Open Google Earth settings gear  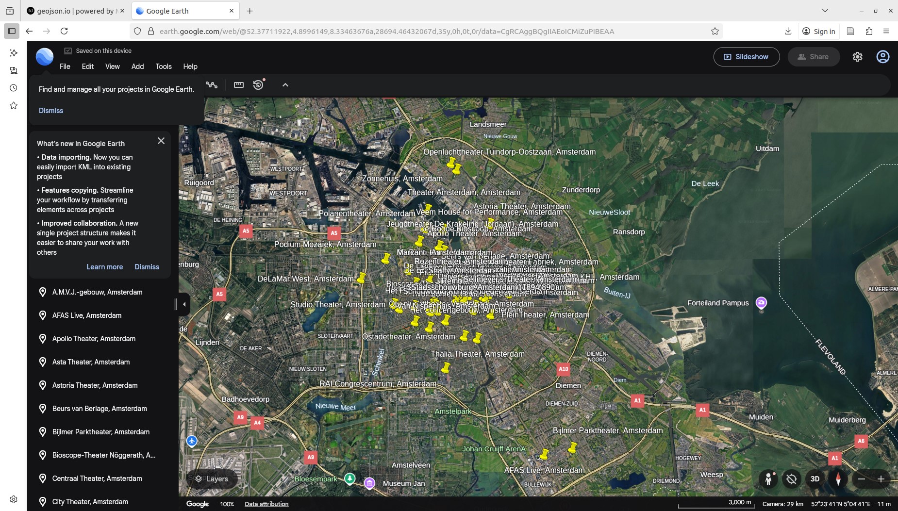[x=858, y=57]
